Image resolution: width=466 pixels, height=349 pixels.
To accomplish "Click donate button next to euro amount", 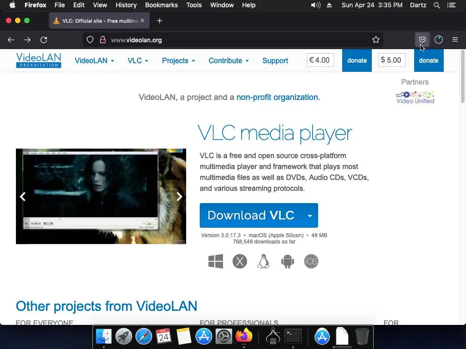I will [x=357, y=60].
